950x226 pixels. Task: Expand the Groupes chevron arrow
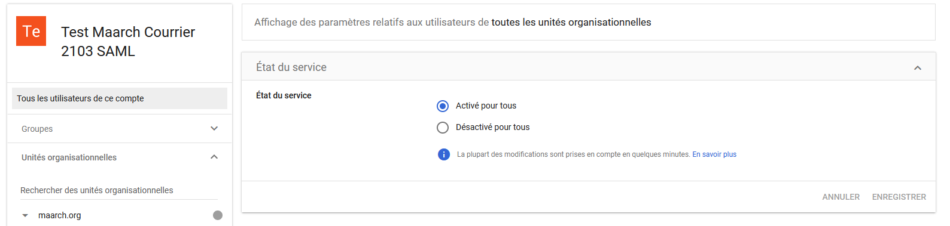tap(214, 128)
